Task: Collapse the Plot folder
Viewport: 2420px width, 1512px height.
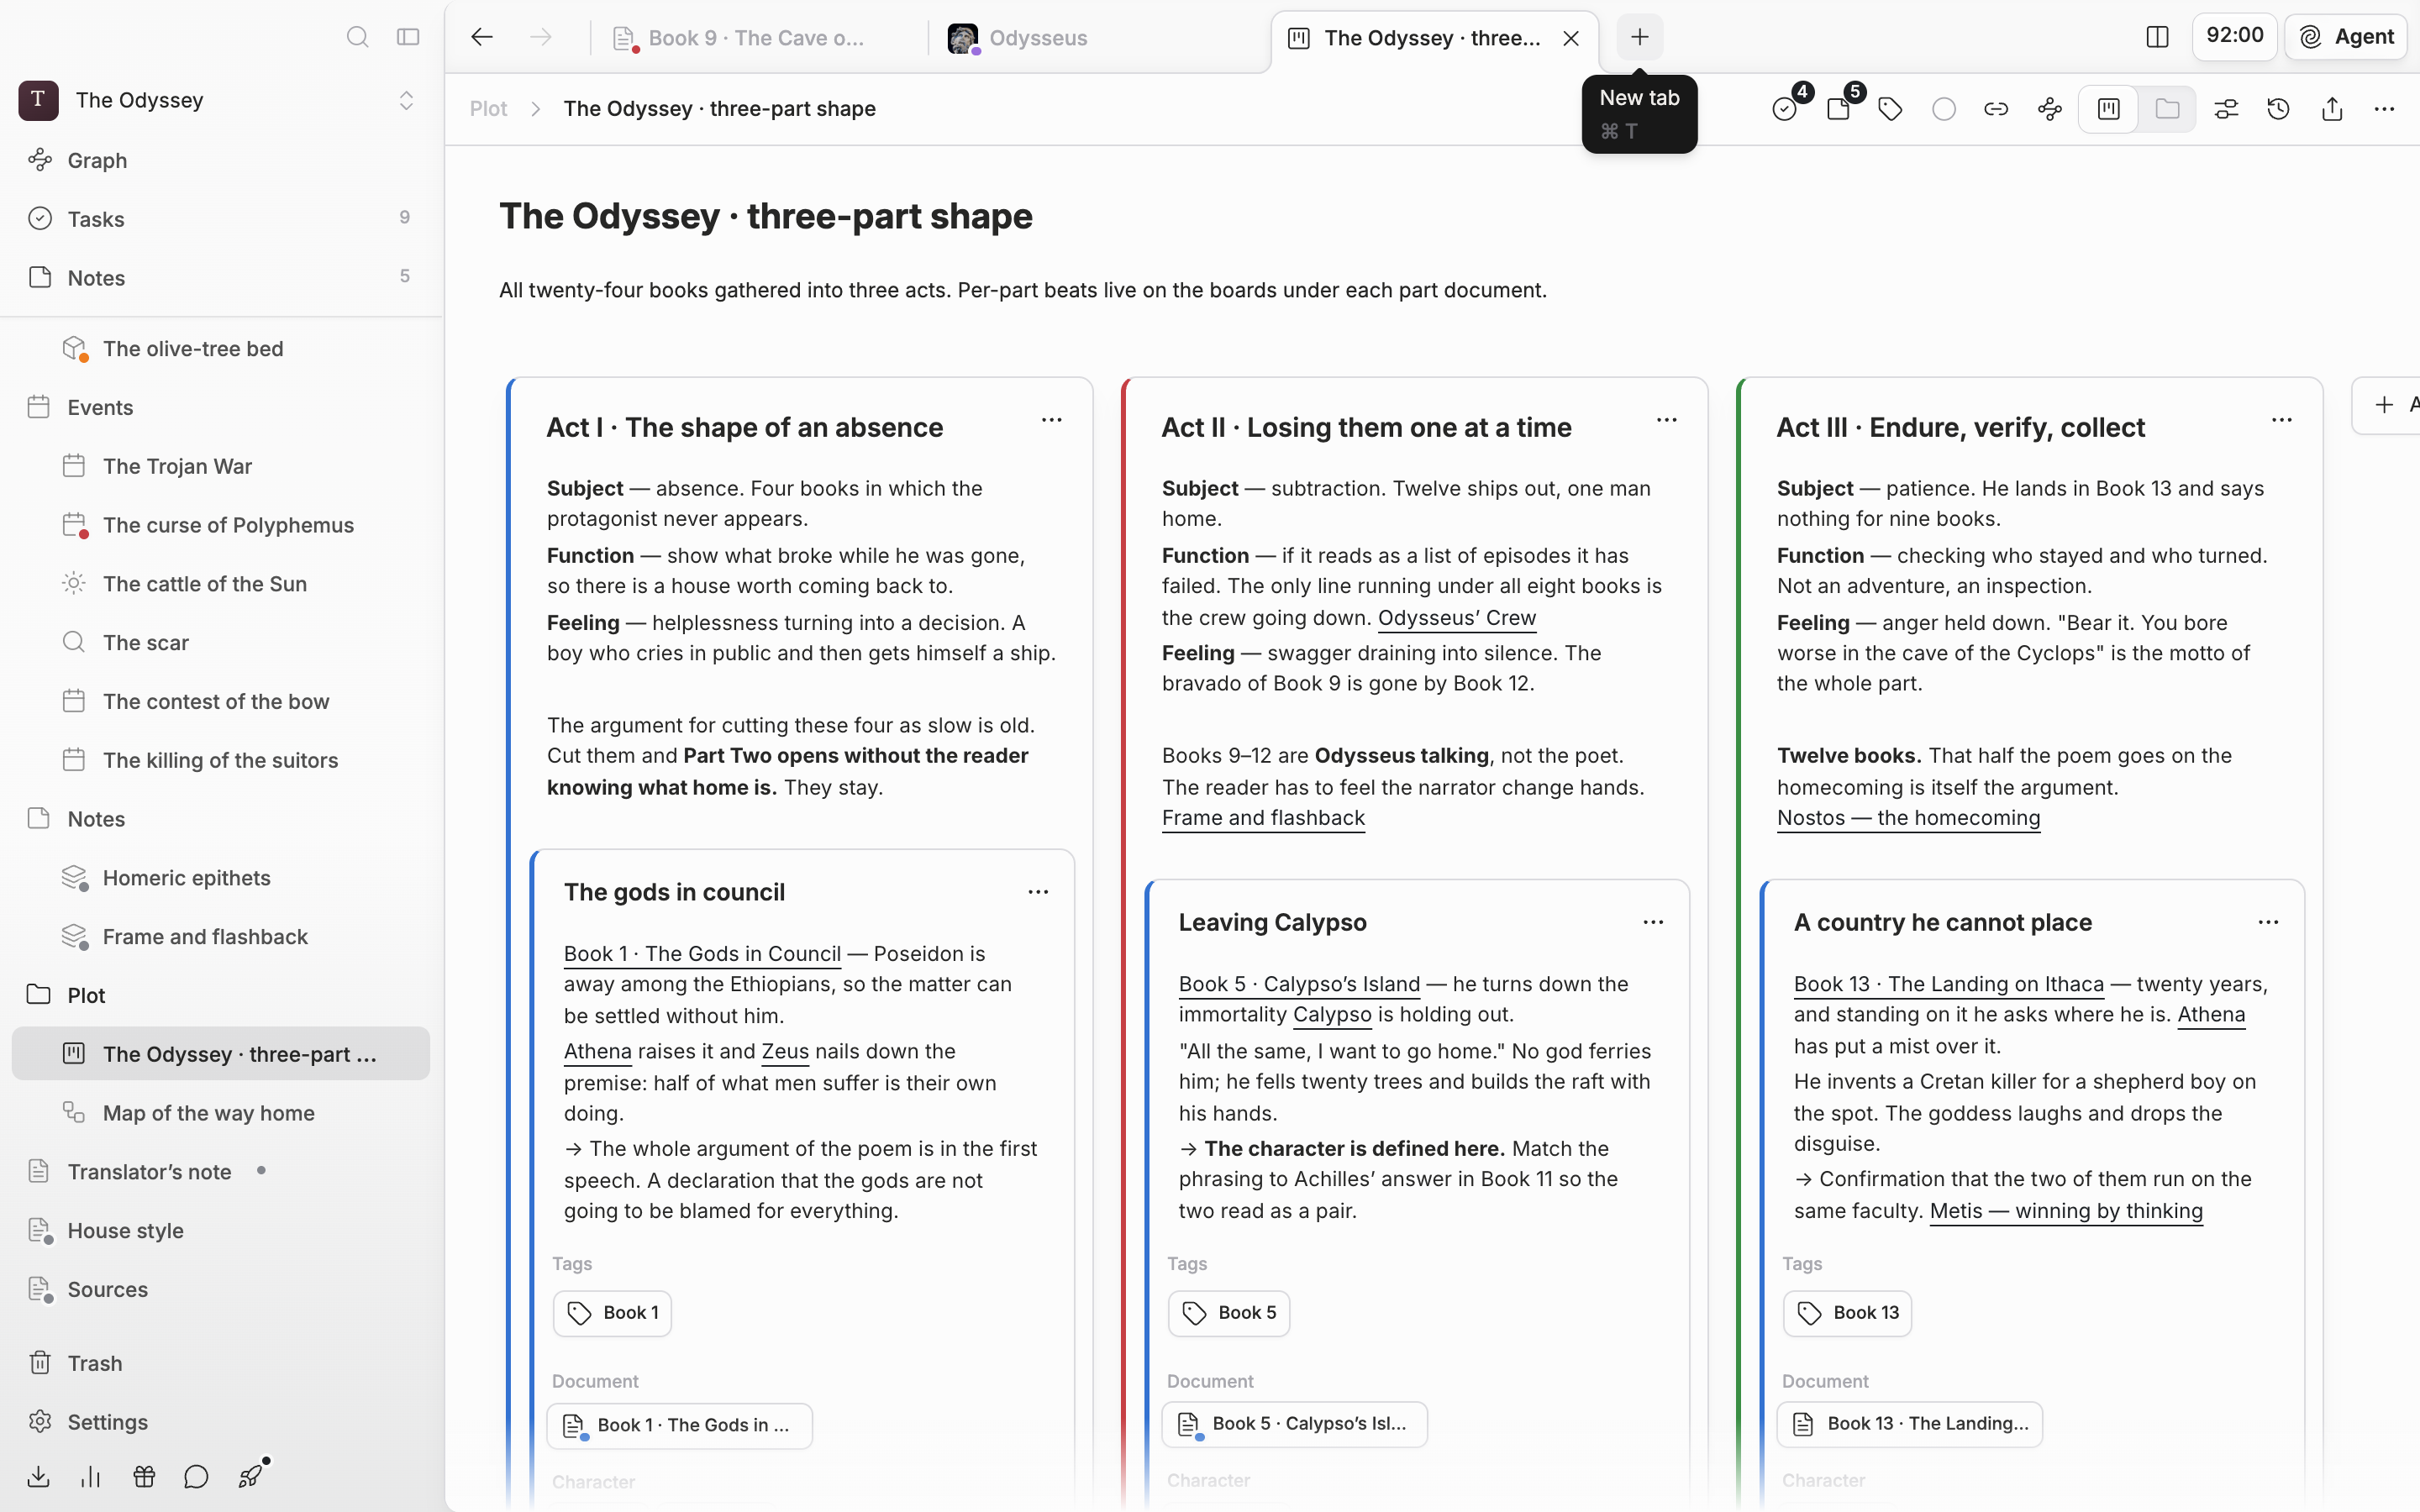Action: 221,995
